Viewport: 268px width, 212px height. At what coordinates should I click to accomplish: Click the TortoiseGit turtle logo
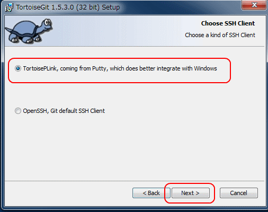[x=29, y=31]
